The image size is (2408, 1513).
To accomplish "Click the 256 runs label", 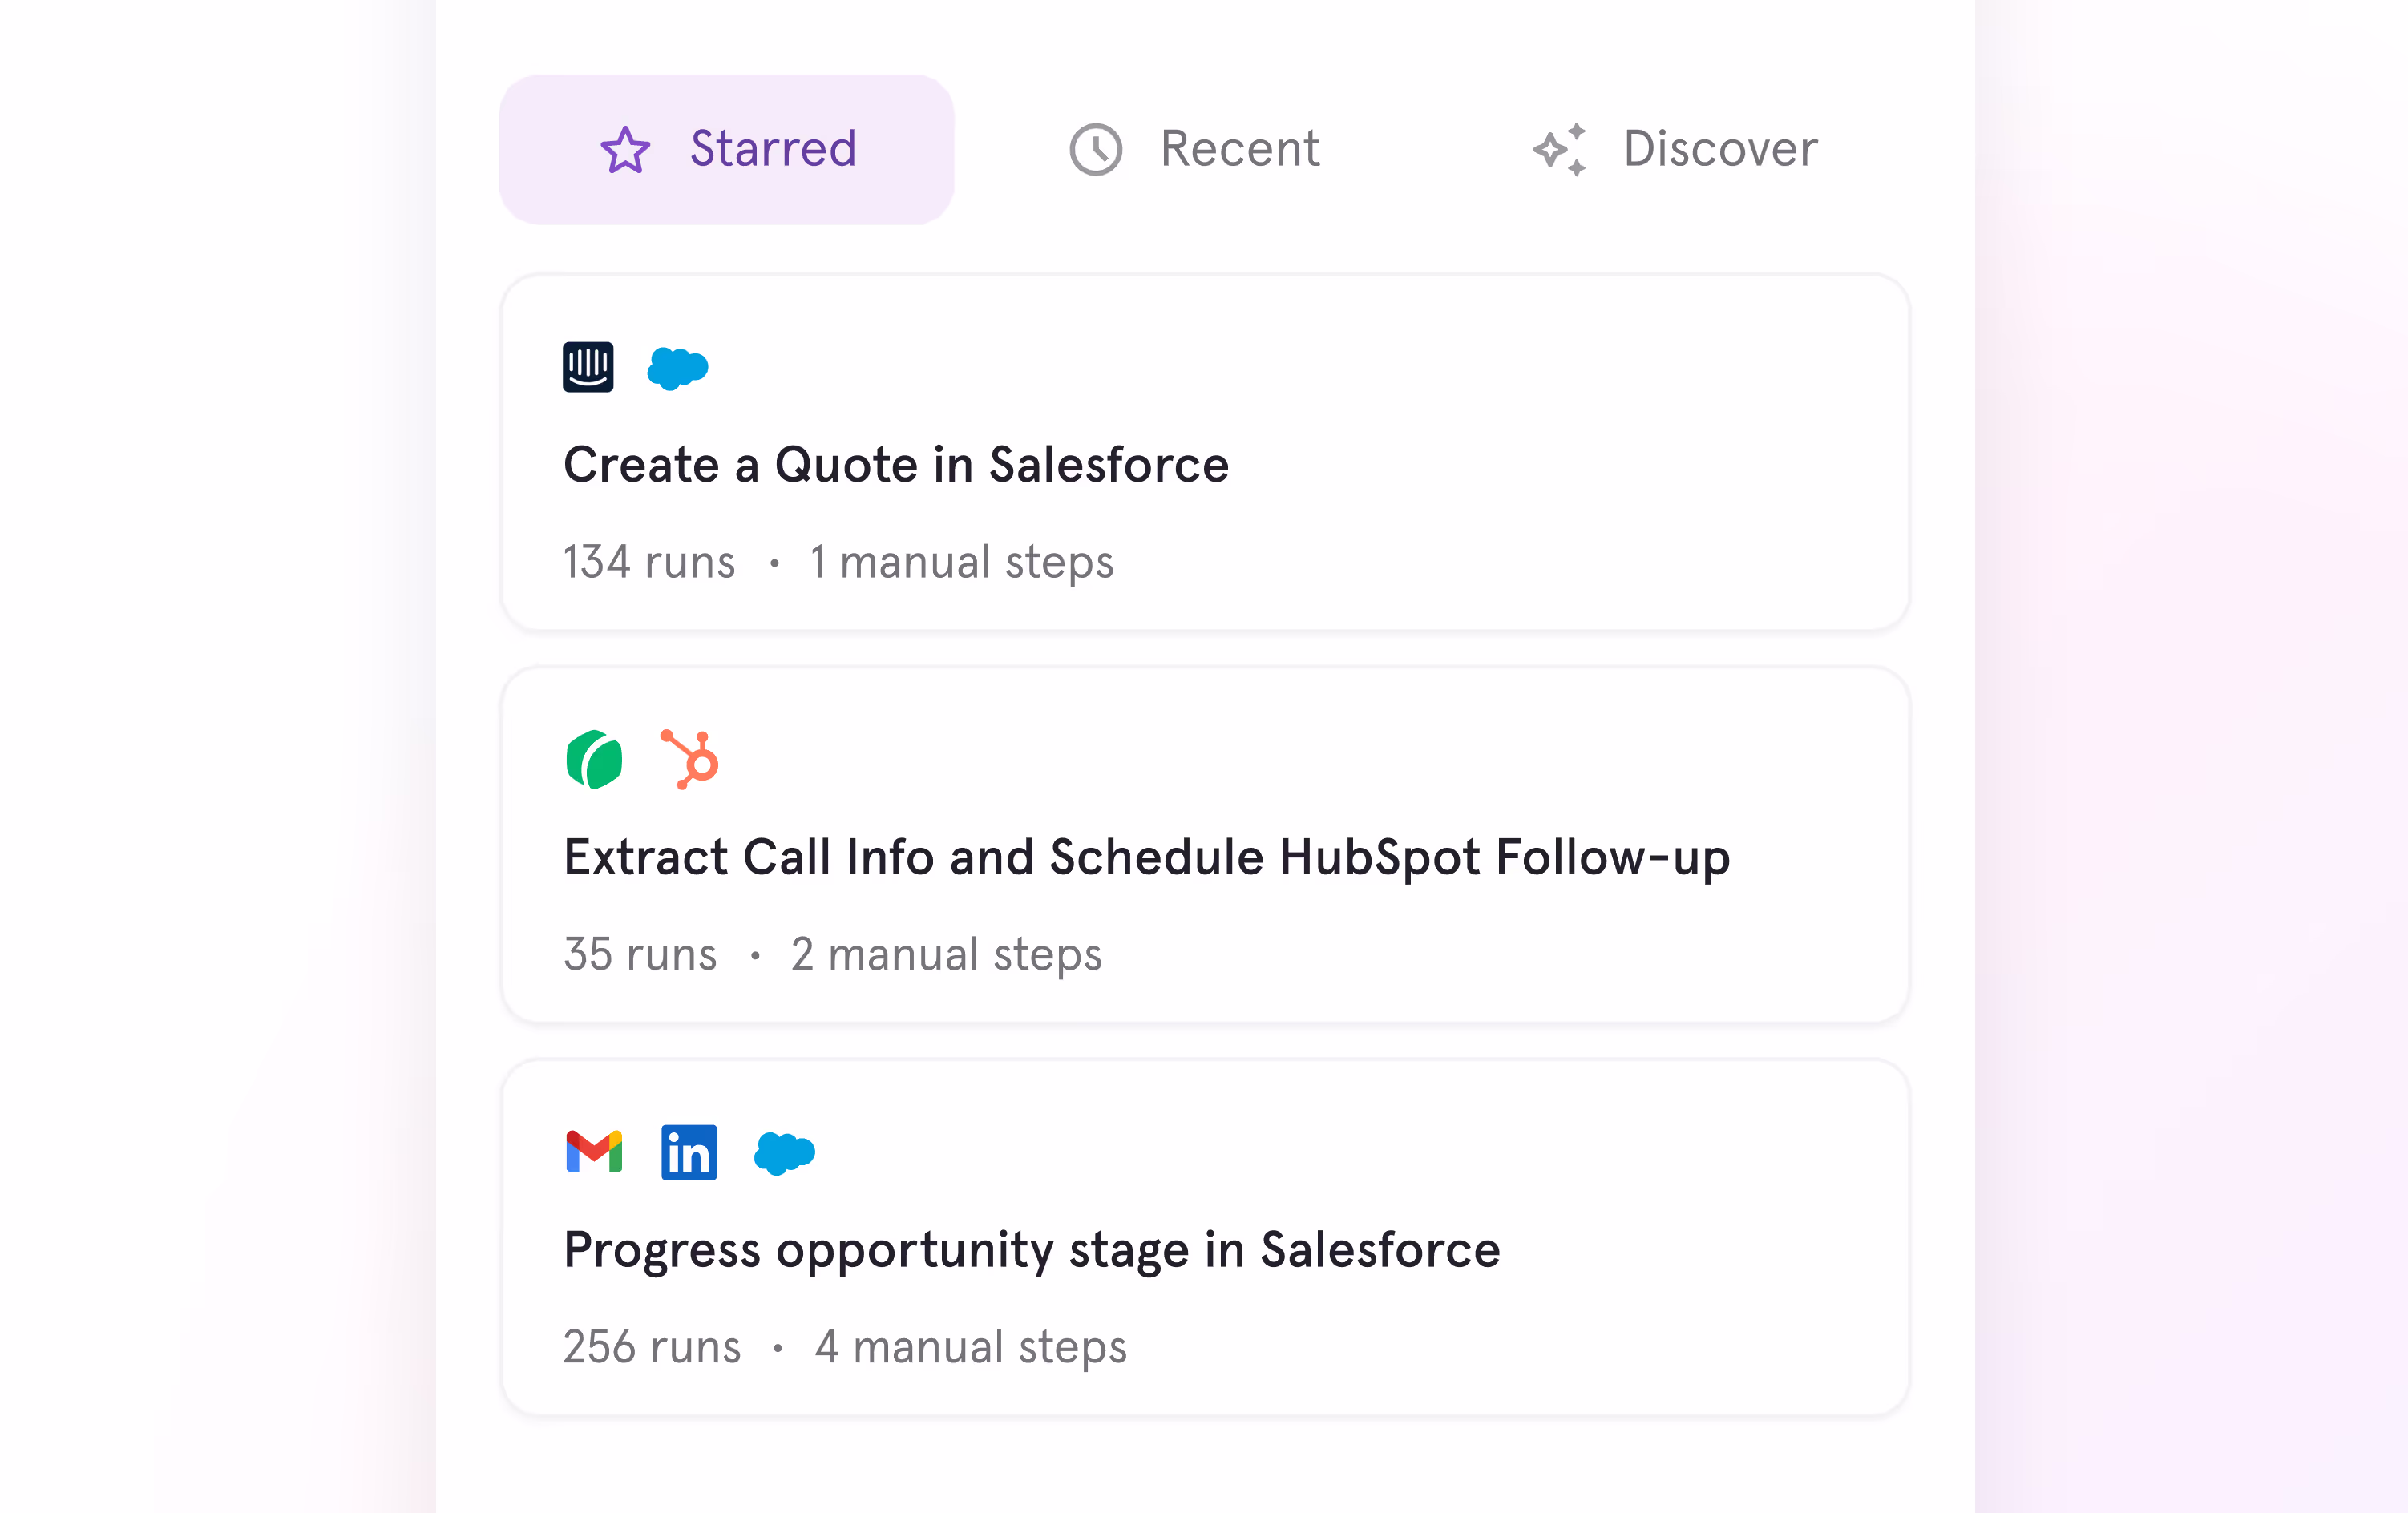I will point(652,1346).
